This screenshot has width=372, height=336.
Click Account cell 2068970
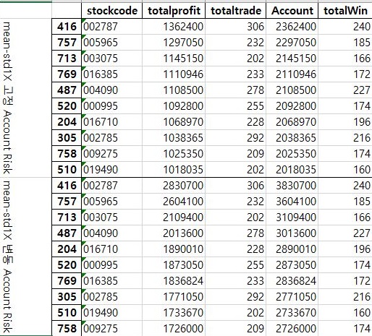point(292,122)
